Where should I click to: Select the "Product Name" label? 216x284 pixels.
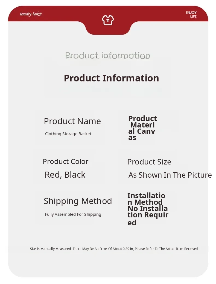tap(72, 121)
